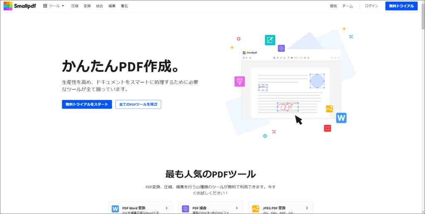
Task: Start with 無料トライアルをスタート button
Action: (x=87, y=104)
